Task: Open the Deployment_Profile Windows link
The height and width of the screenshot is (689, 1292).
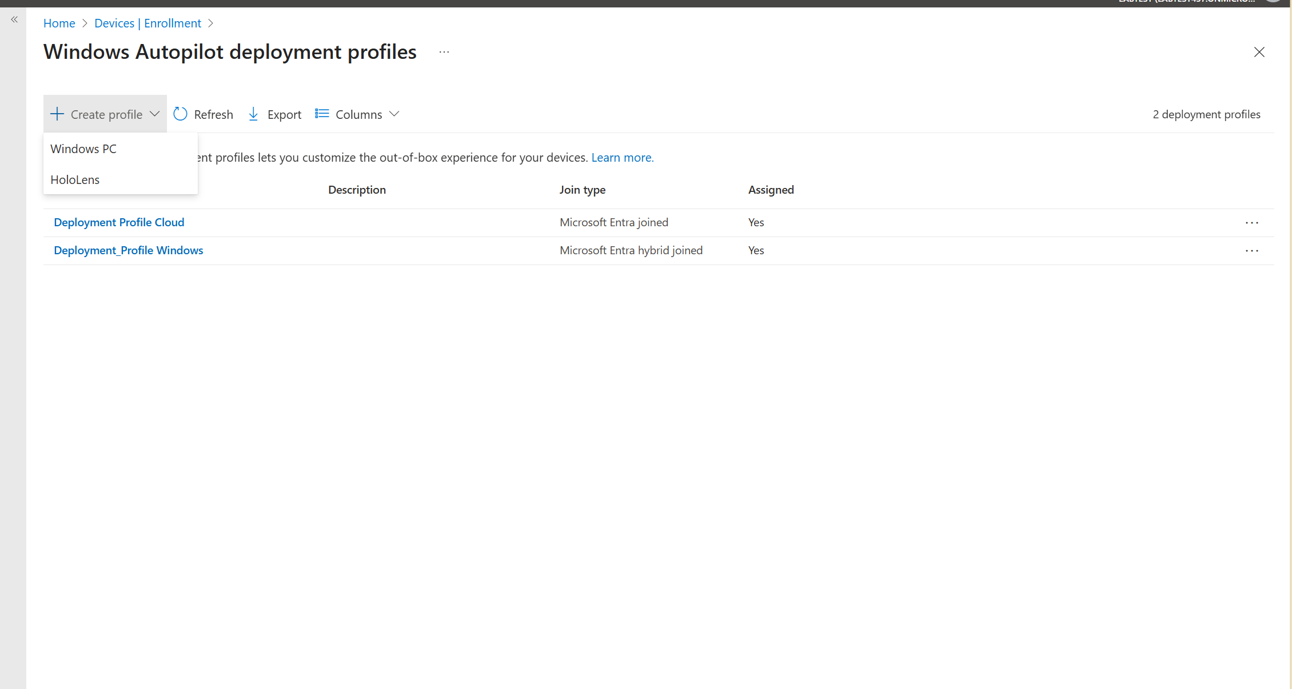Action: pyautogui.click(x=128, y=250)
